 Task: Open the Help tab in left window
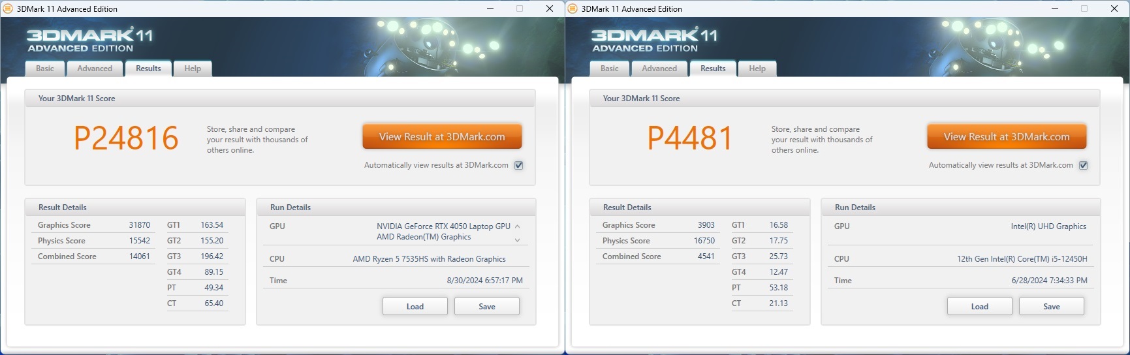(193, 69)
